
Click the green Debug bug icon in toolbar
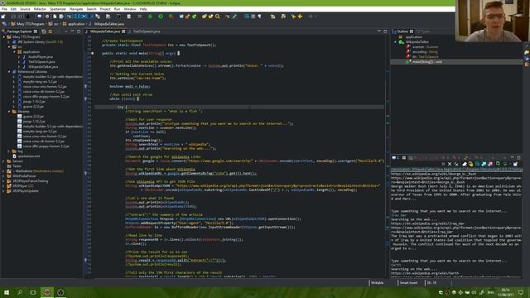pos(150,17)
